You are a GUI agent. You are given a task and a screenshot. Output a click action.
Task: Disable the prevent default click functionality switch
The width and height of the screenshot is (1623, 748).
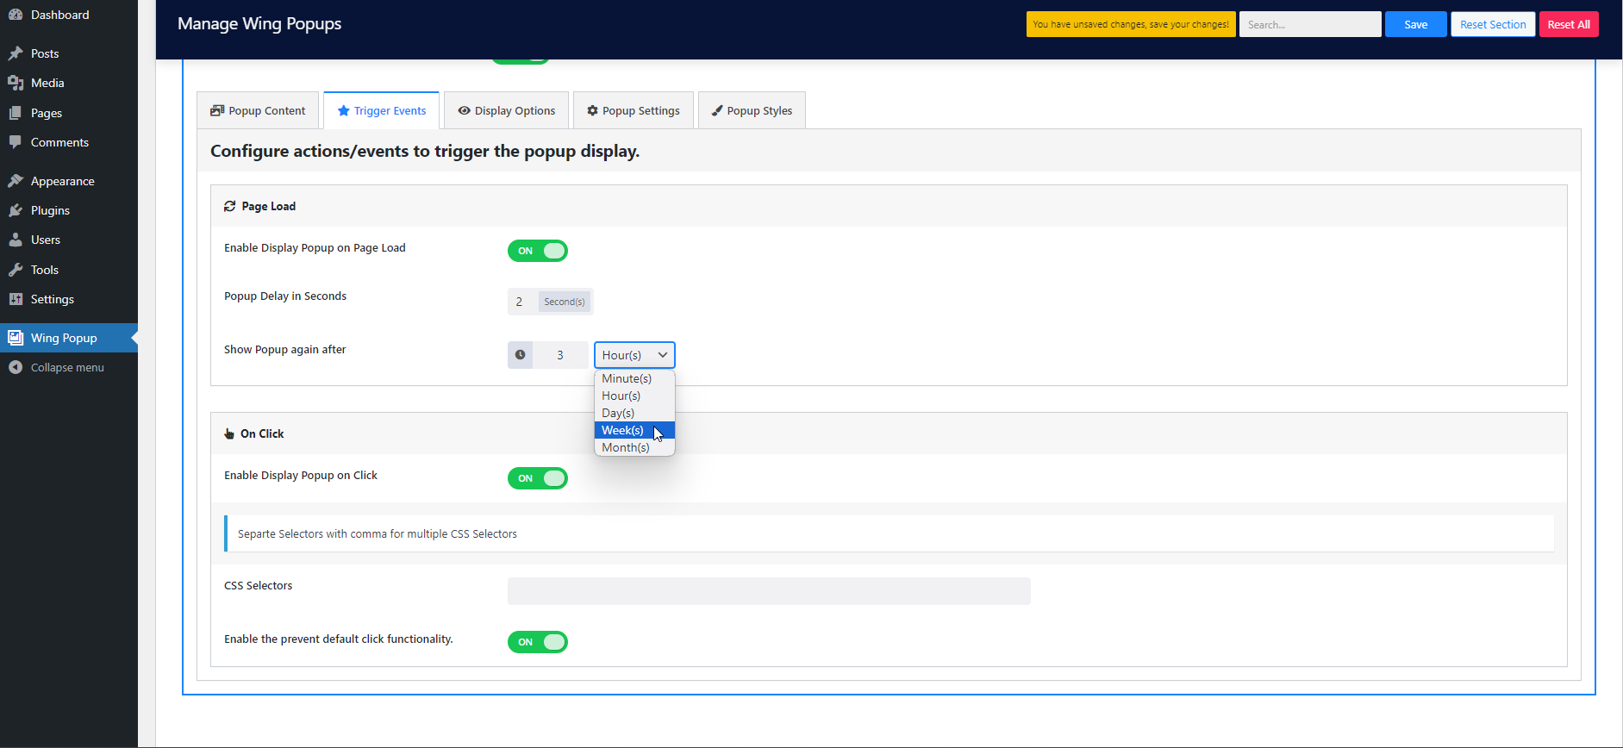538,642
